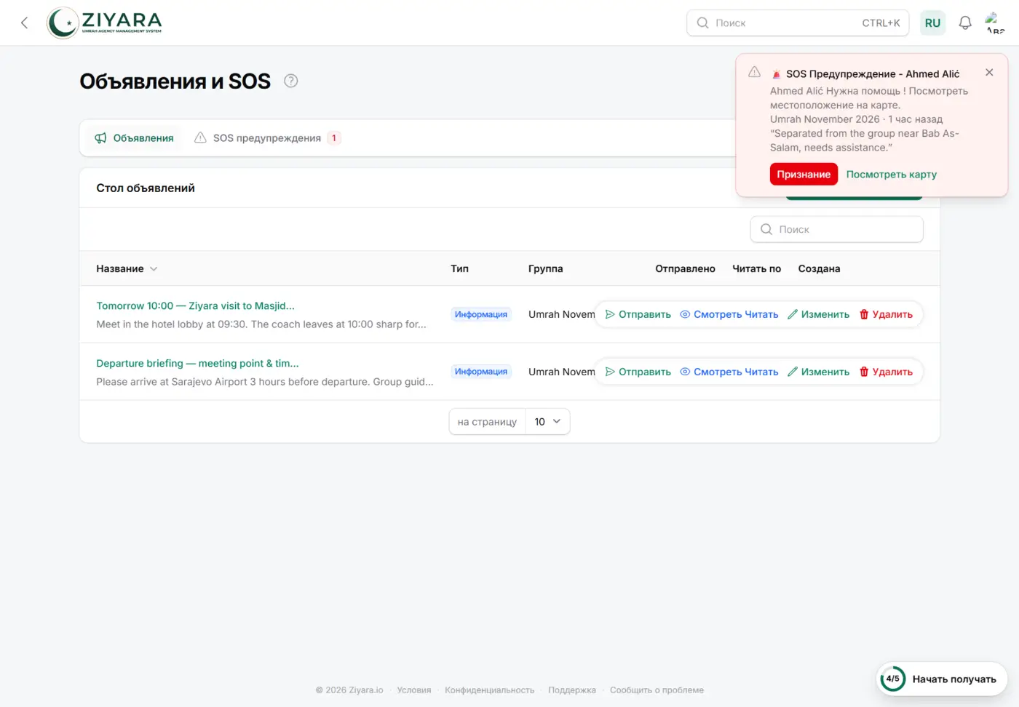Click the Тип column header
This screenshot has height=707, width=1019.
[459, 268]
